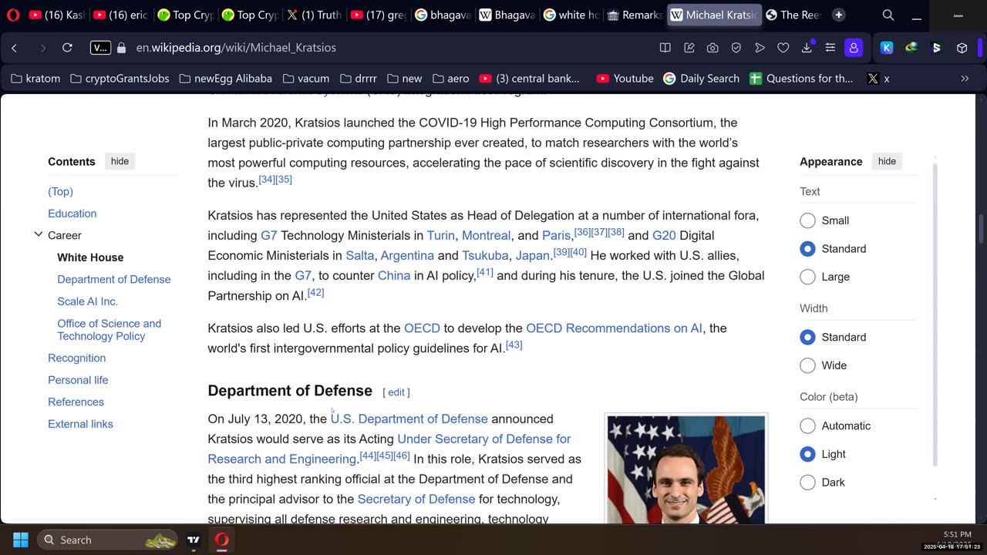Open the purple profile account icon
987x555 pixels.
click(x=854, y=48)
